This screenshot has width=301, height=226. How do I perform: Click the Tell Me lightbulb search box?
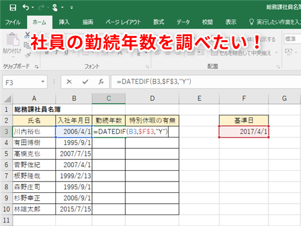275,22
